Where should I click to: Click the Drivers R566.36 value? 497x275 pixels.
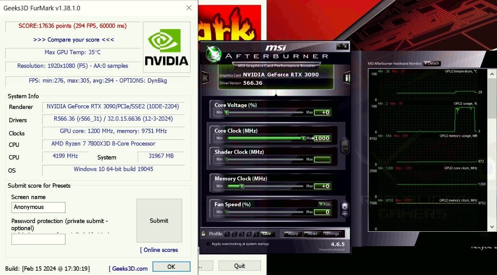(113, 119)
